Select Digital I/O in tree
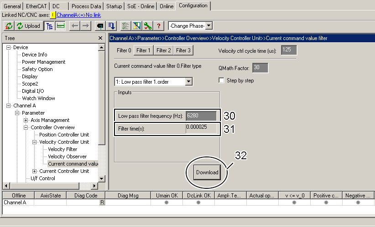The height and width of the screenshot is (227, 375). (x=33, y=91)
